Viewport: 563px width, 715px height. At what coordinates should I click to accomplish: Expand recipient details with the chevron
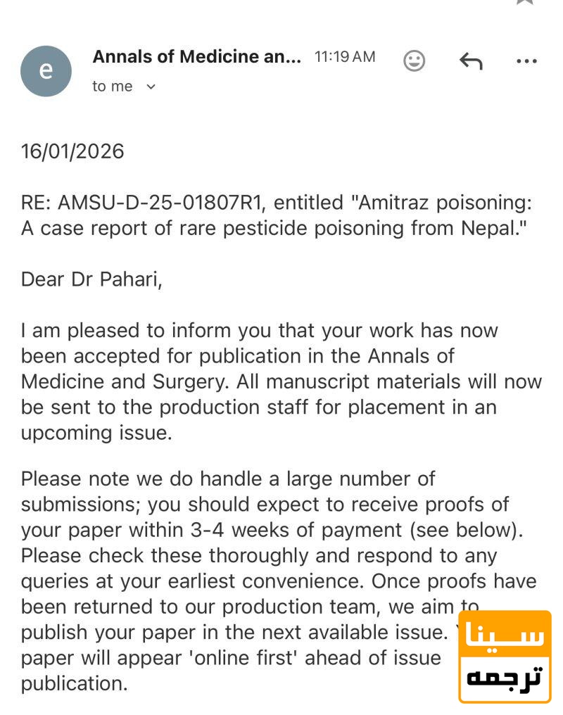point(151,86)
